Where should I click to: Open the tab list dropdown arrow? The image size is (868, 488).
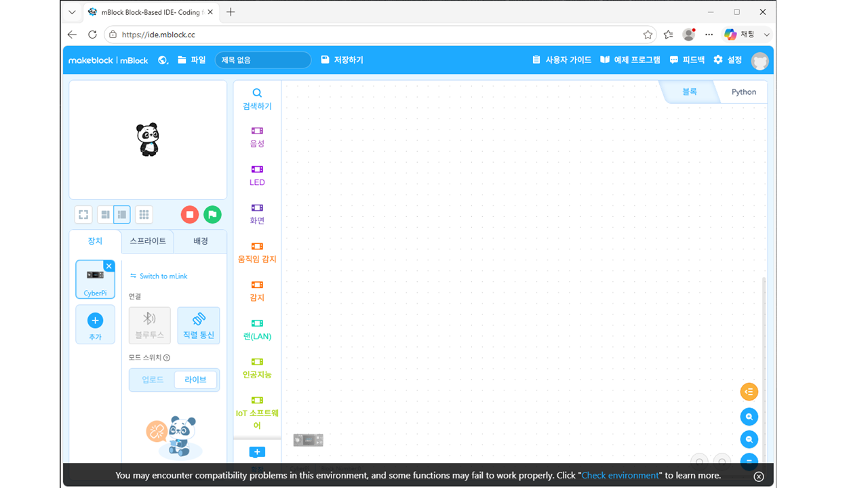pos(72,12)
